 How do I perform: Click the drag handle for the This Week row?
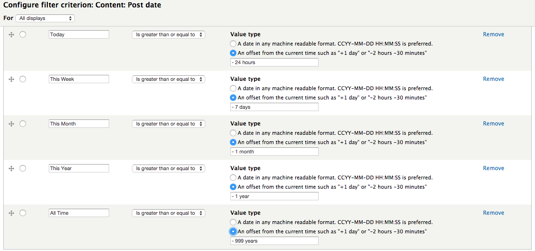point(12,79)
